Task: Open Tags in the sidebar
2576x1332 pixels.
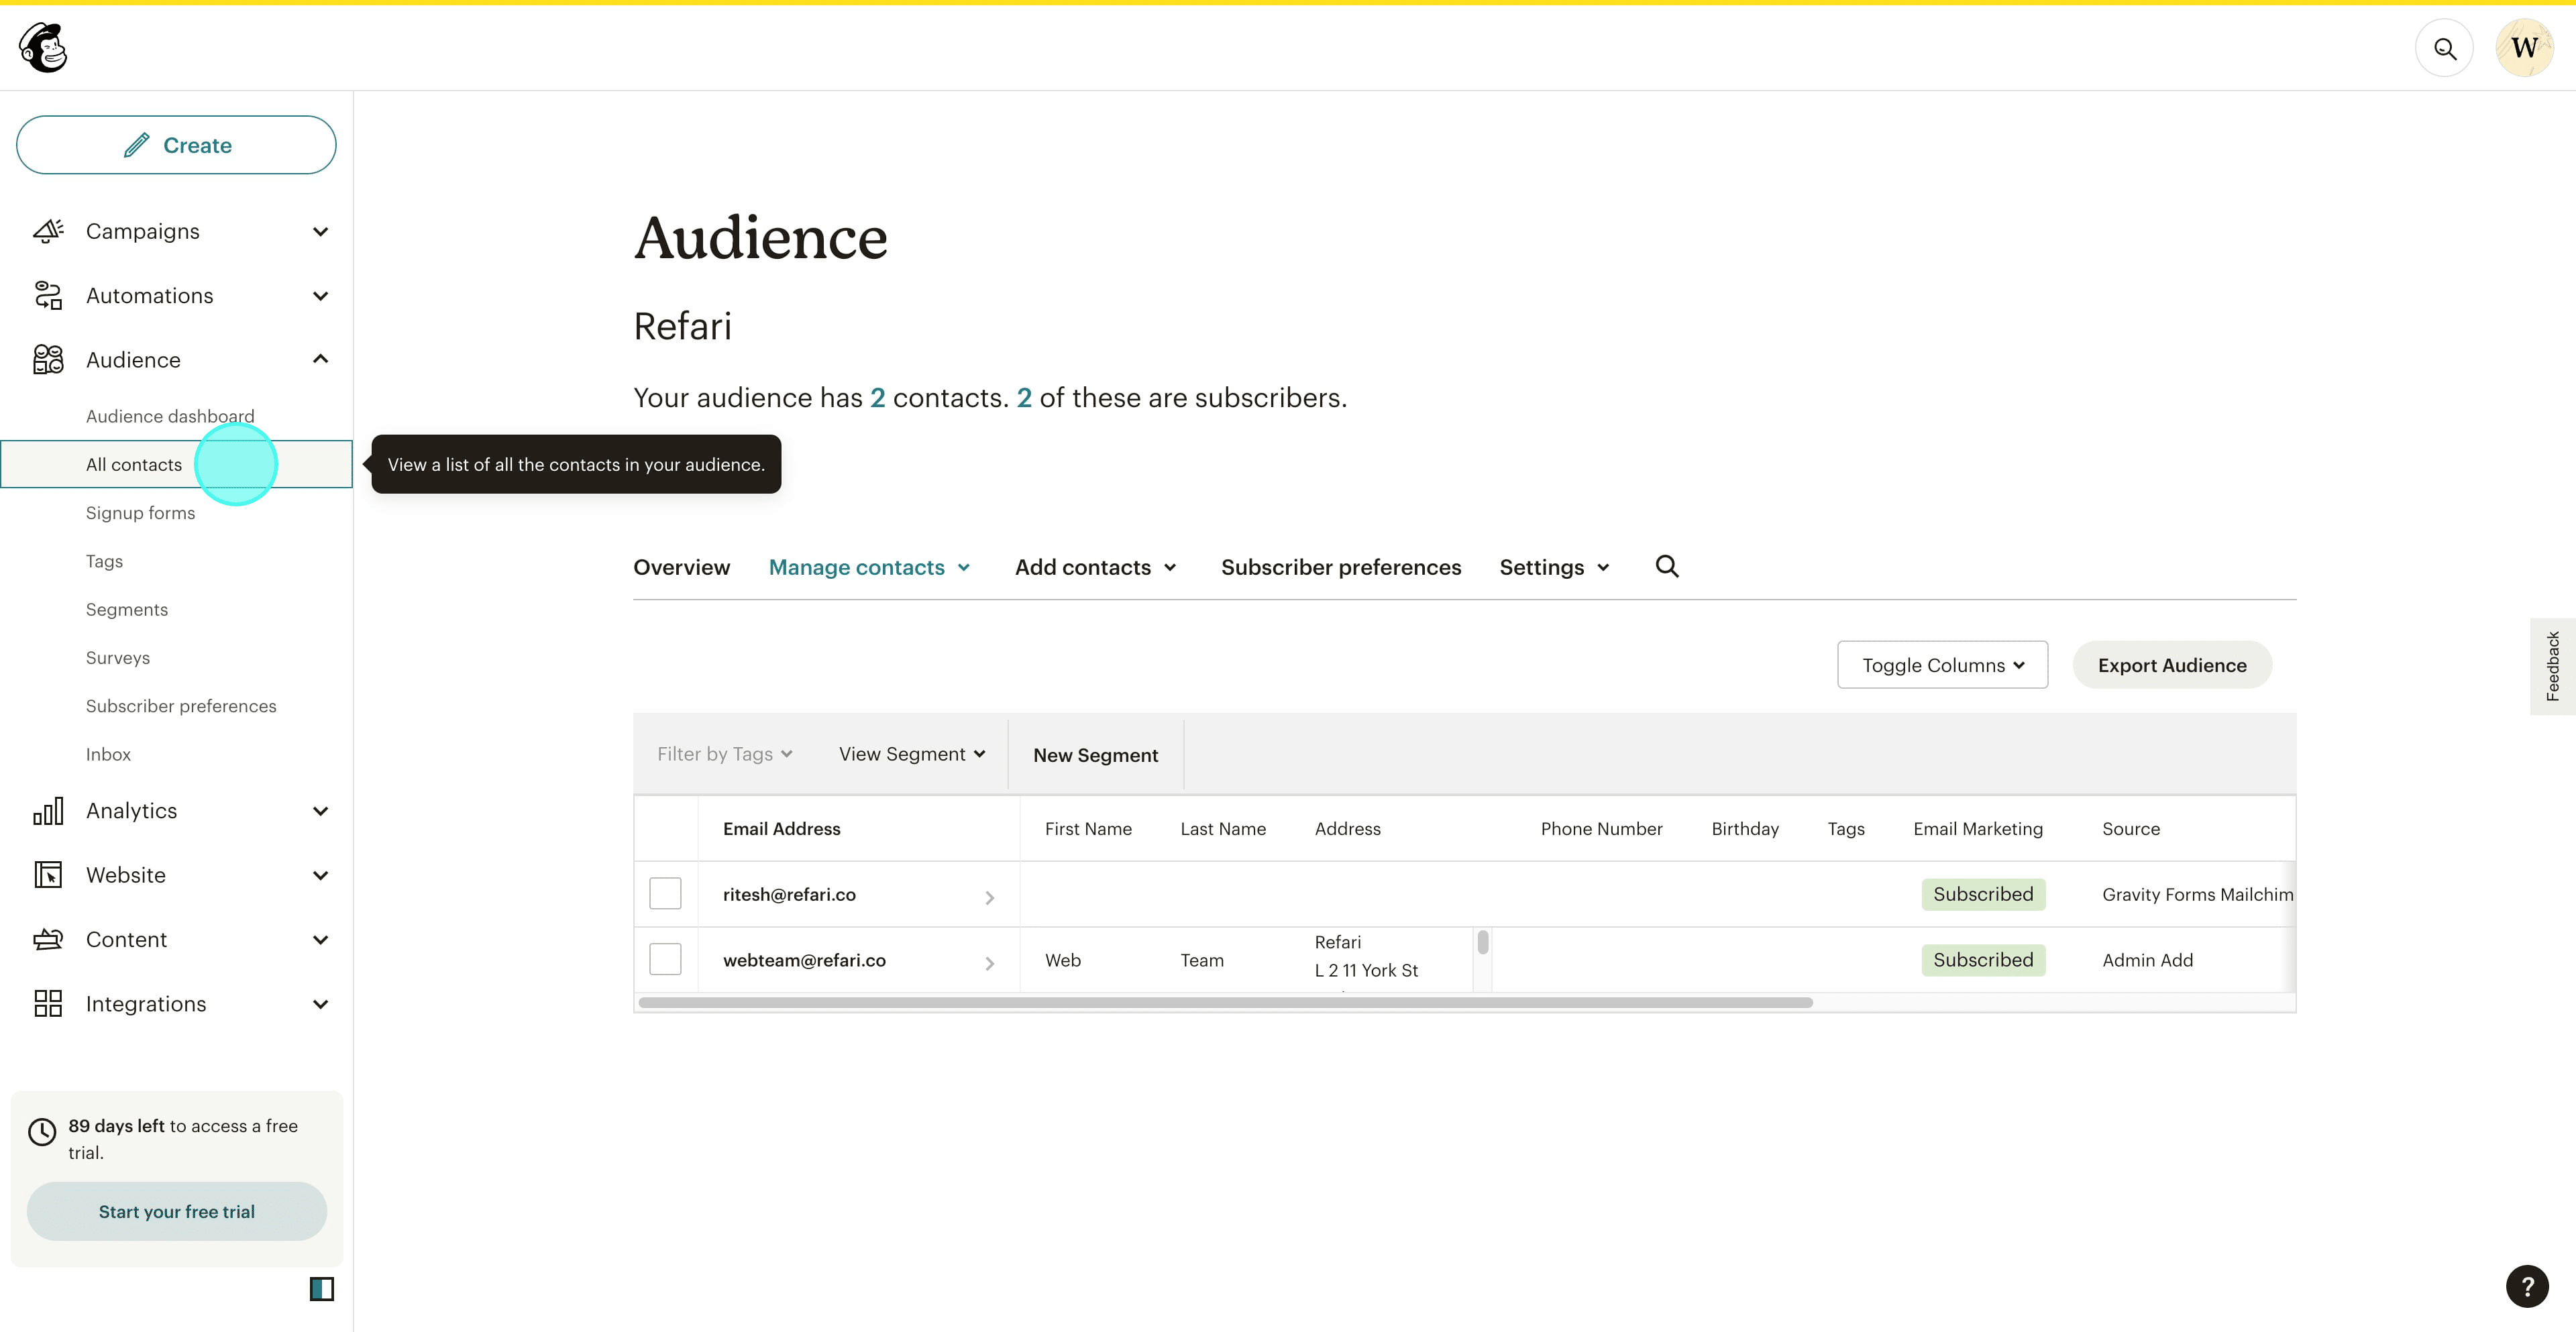Action: [104, 561]
